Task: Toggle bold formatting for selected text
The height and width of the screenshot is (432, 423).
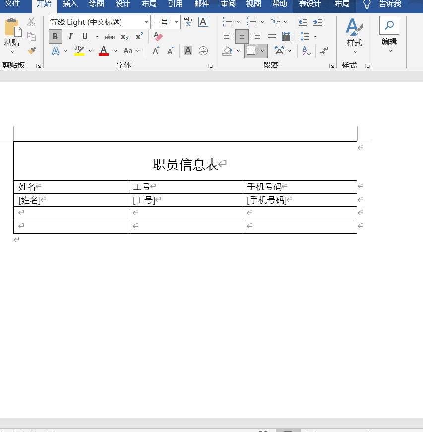Action: [55, 36]
